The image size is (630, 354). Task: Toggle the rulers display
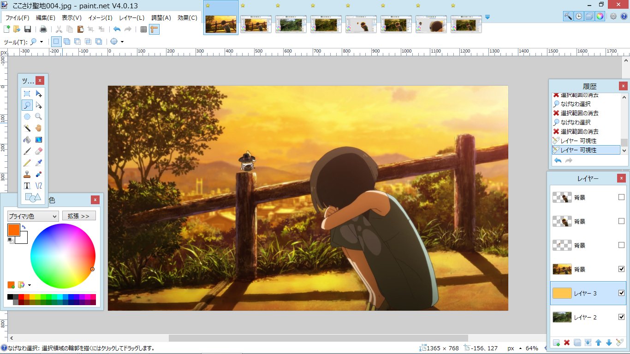click(154, 29)
